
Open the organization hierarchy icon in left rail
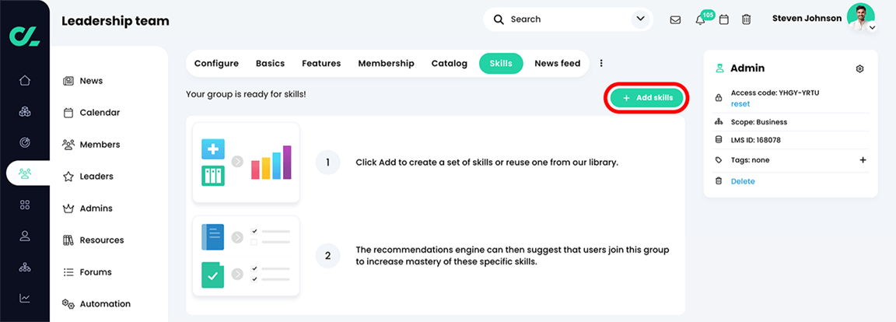point(25,267)
